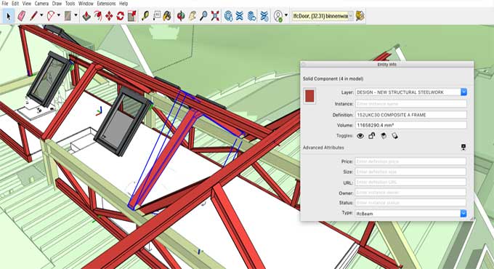
Task: Click the Size input field
Action: (x=410, y=172)
